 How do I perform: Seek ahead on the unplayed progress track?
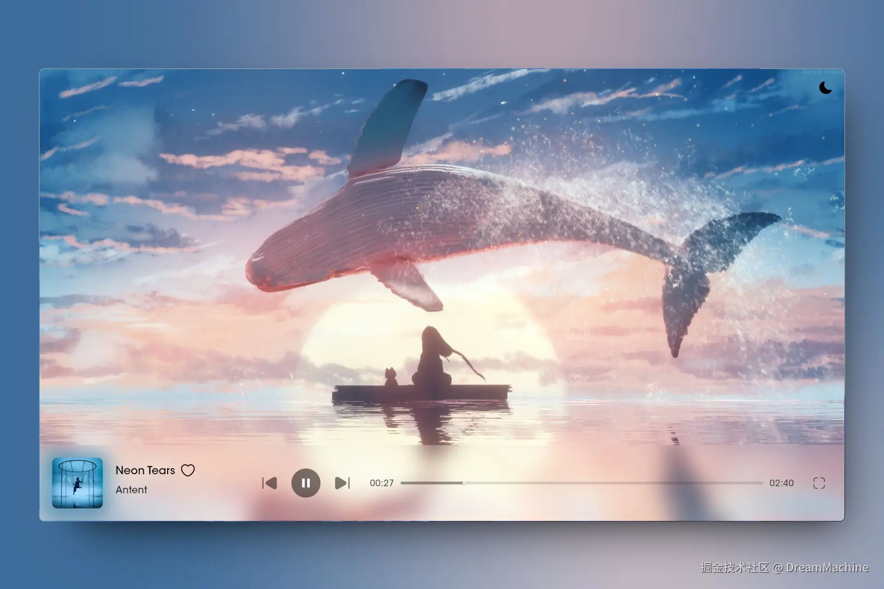point(612,483)
